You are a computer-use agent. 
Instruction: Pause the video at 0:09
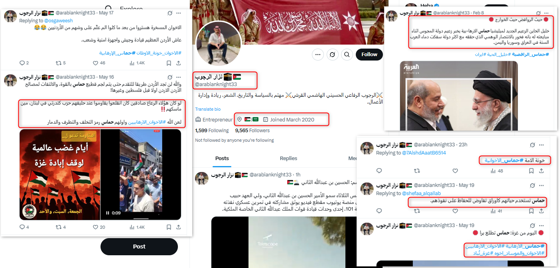108,213
